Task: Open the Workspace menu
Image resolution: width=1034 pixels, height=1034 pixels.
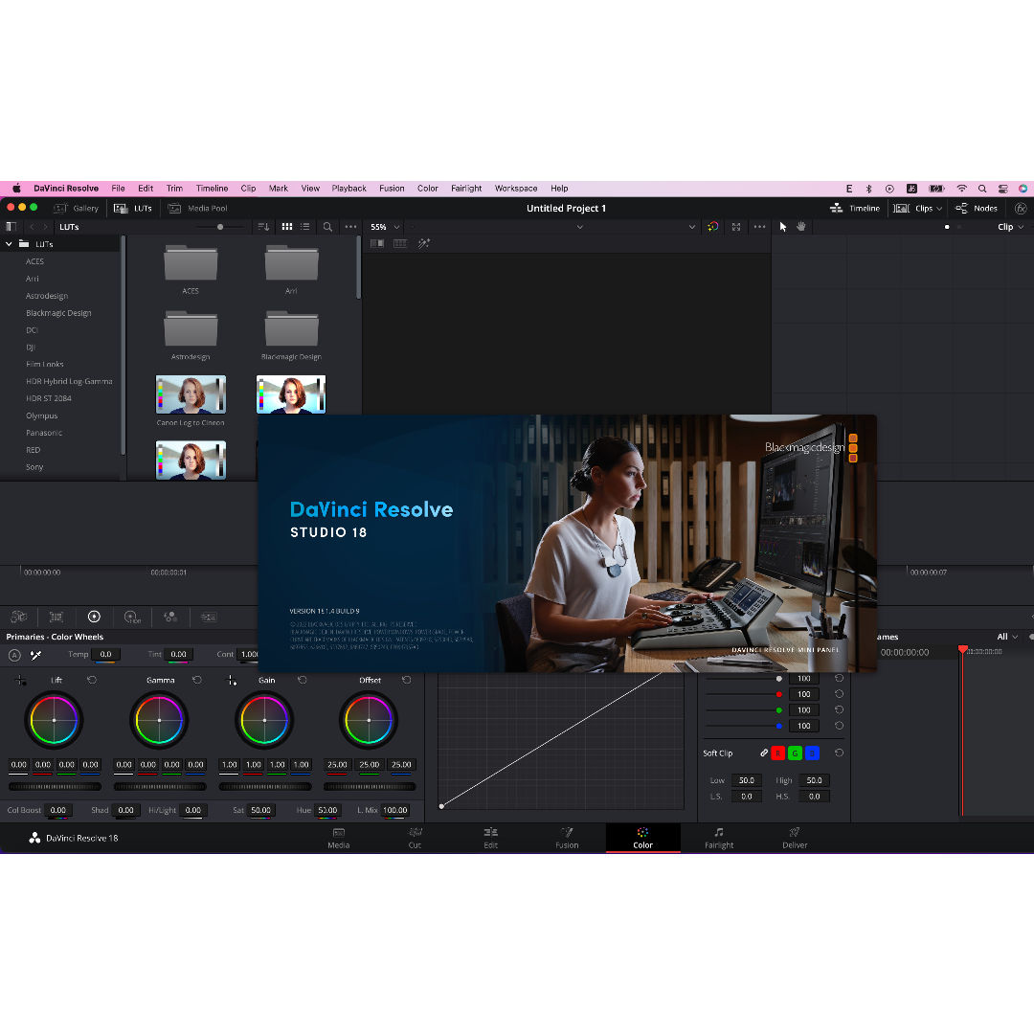Action: click(x=516, y=189)
